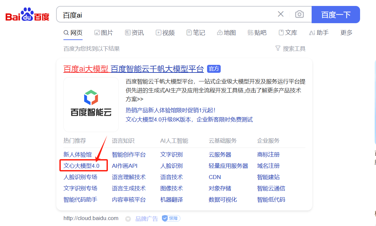
Task: Open 热销产品新人体验馆限时促销1元起 link
Action: coord(171,110)
